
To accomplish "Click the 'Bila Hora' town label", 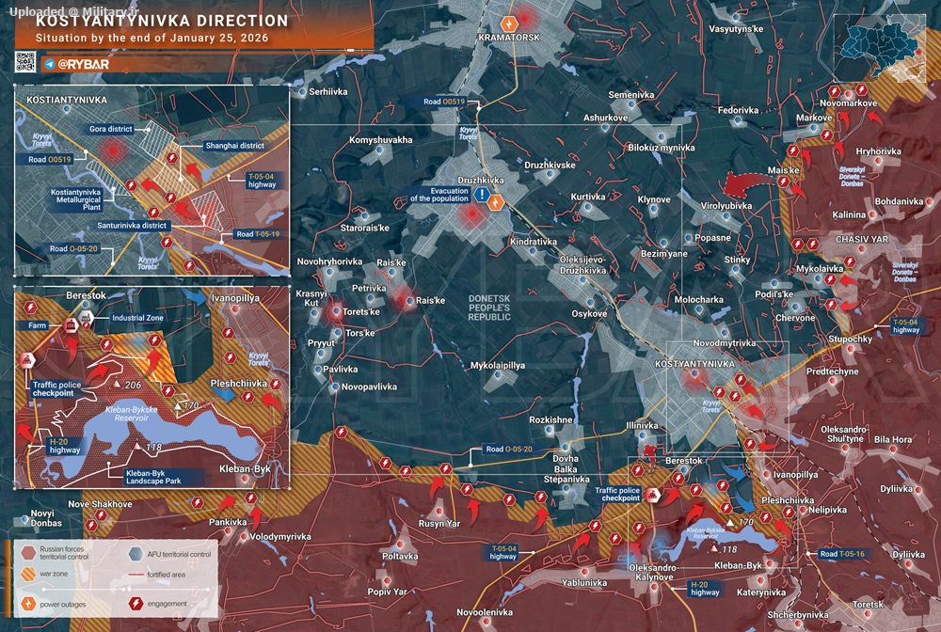I will [x=893, y=439].
